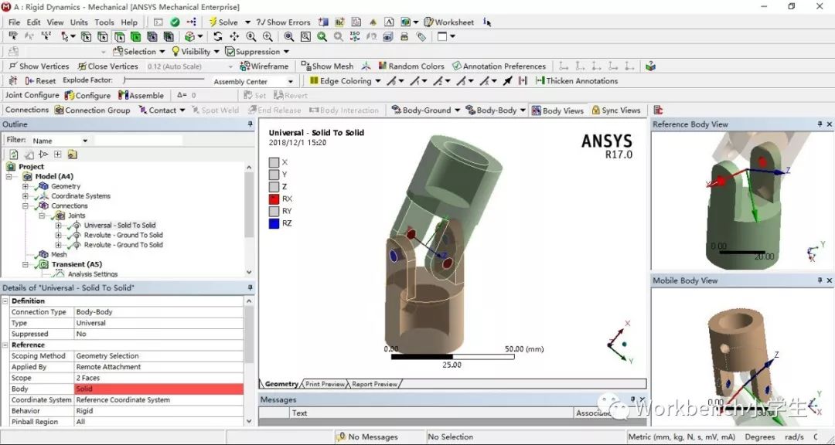835x445 pixels.
Task: Click the Worksheet icon on the toolbar
Action: [448, 22]
